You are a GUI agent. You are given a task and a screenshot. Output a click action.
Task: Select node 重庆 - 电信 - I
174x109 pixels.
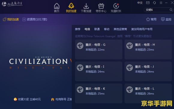pos(98,71)
